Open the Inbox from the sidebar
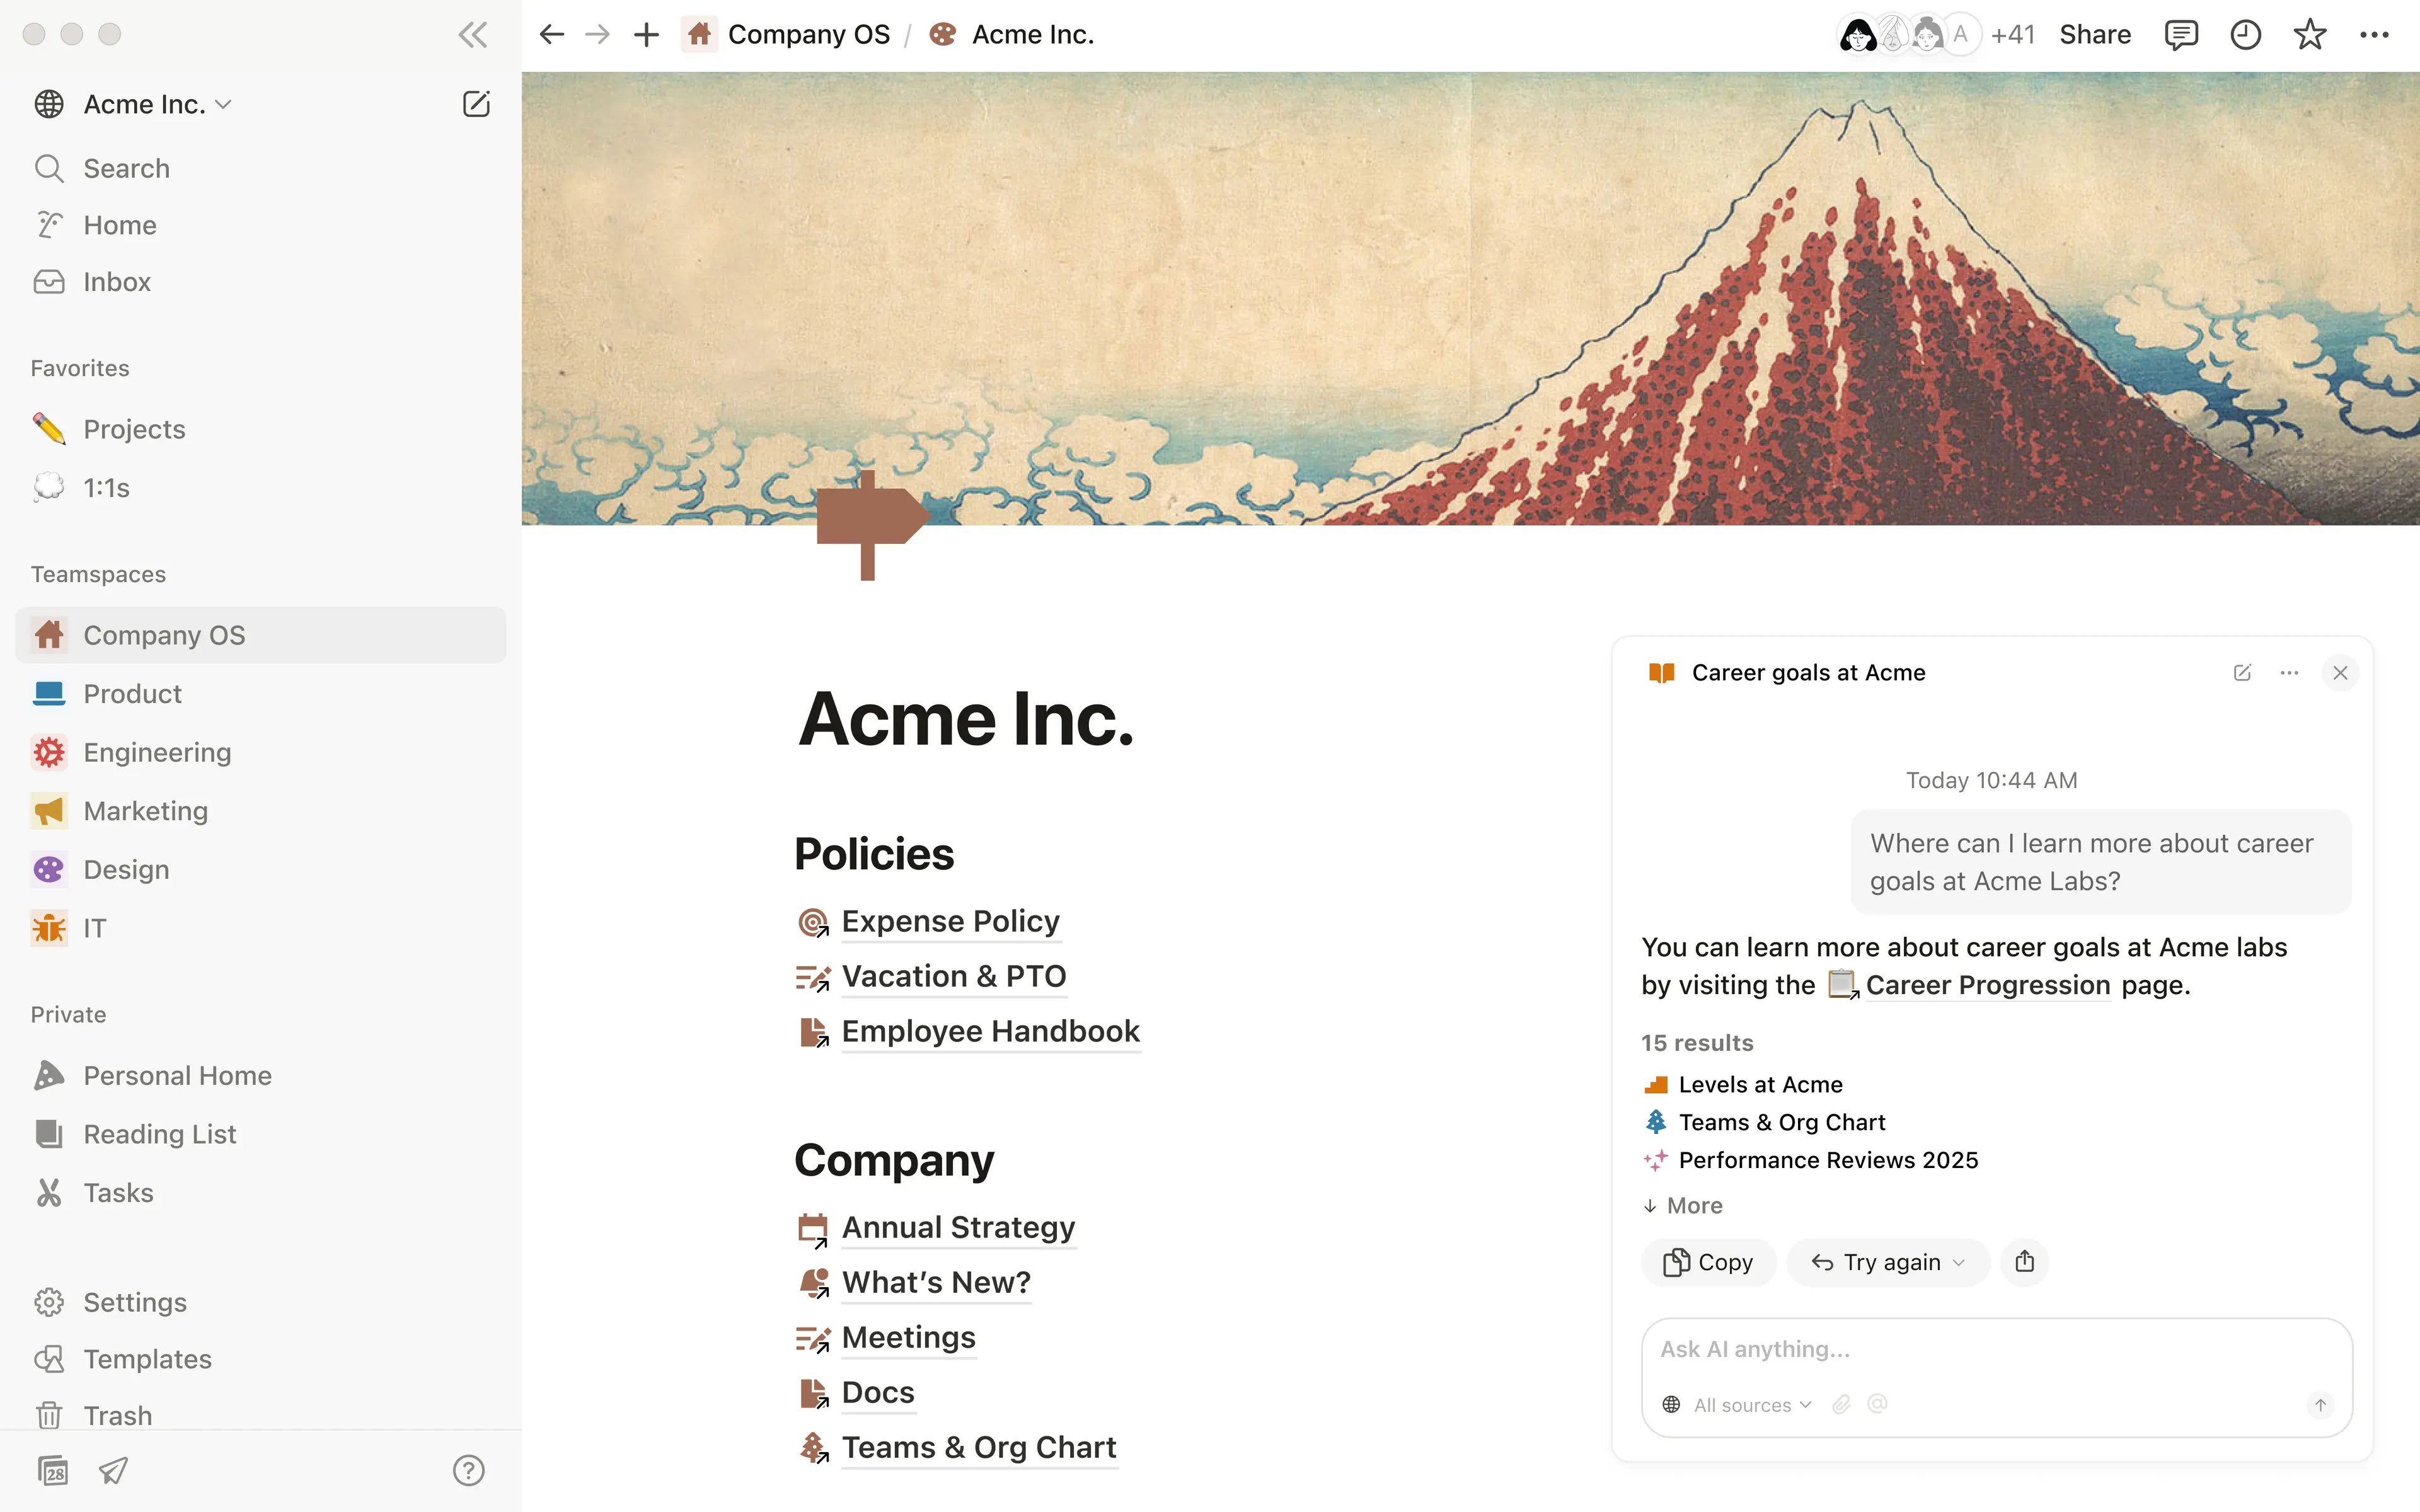The height and width of the screenshot is (1512, 2420). 117,281
